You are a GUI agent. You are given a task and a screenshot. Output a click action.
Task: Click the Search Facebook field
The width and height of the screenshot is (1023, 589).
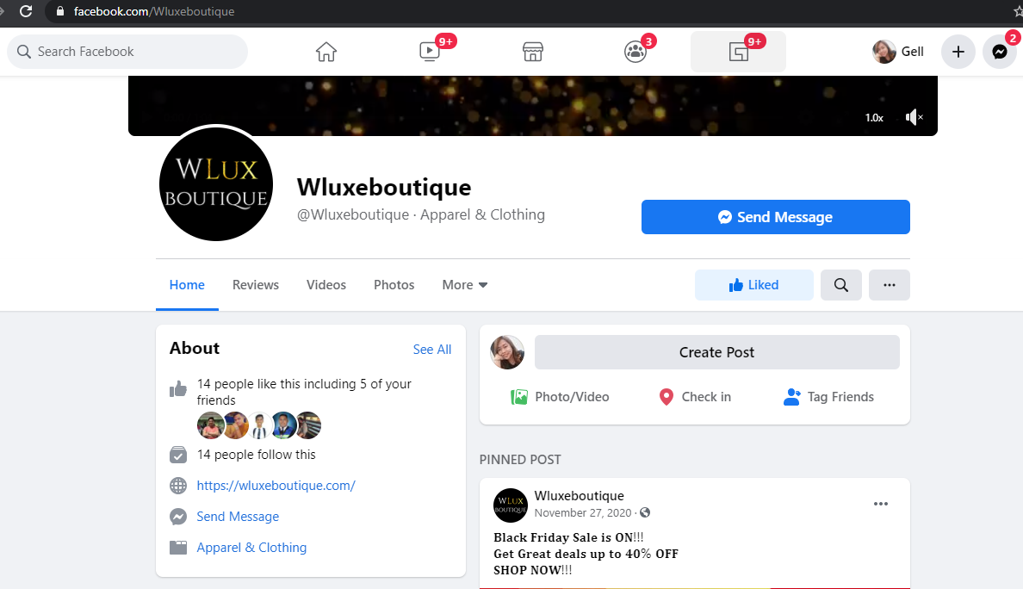point(127,52)
